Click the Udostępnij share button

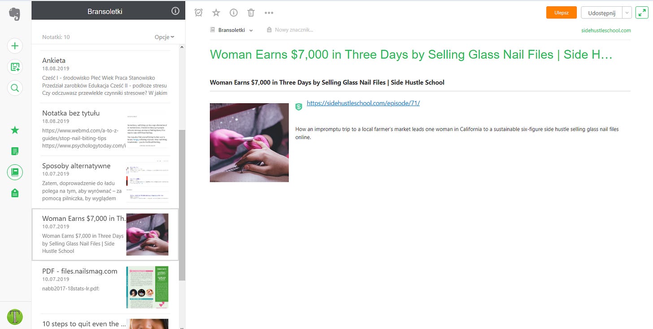(x=601, y=13)
